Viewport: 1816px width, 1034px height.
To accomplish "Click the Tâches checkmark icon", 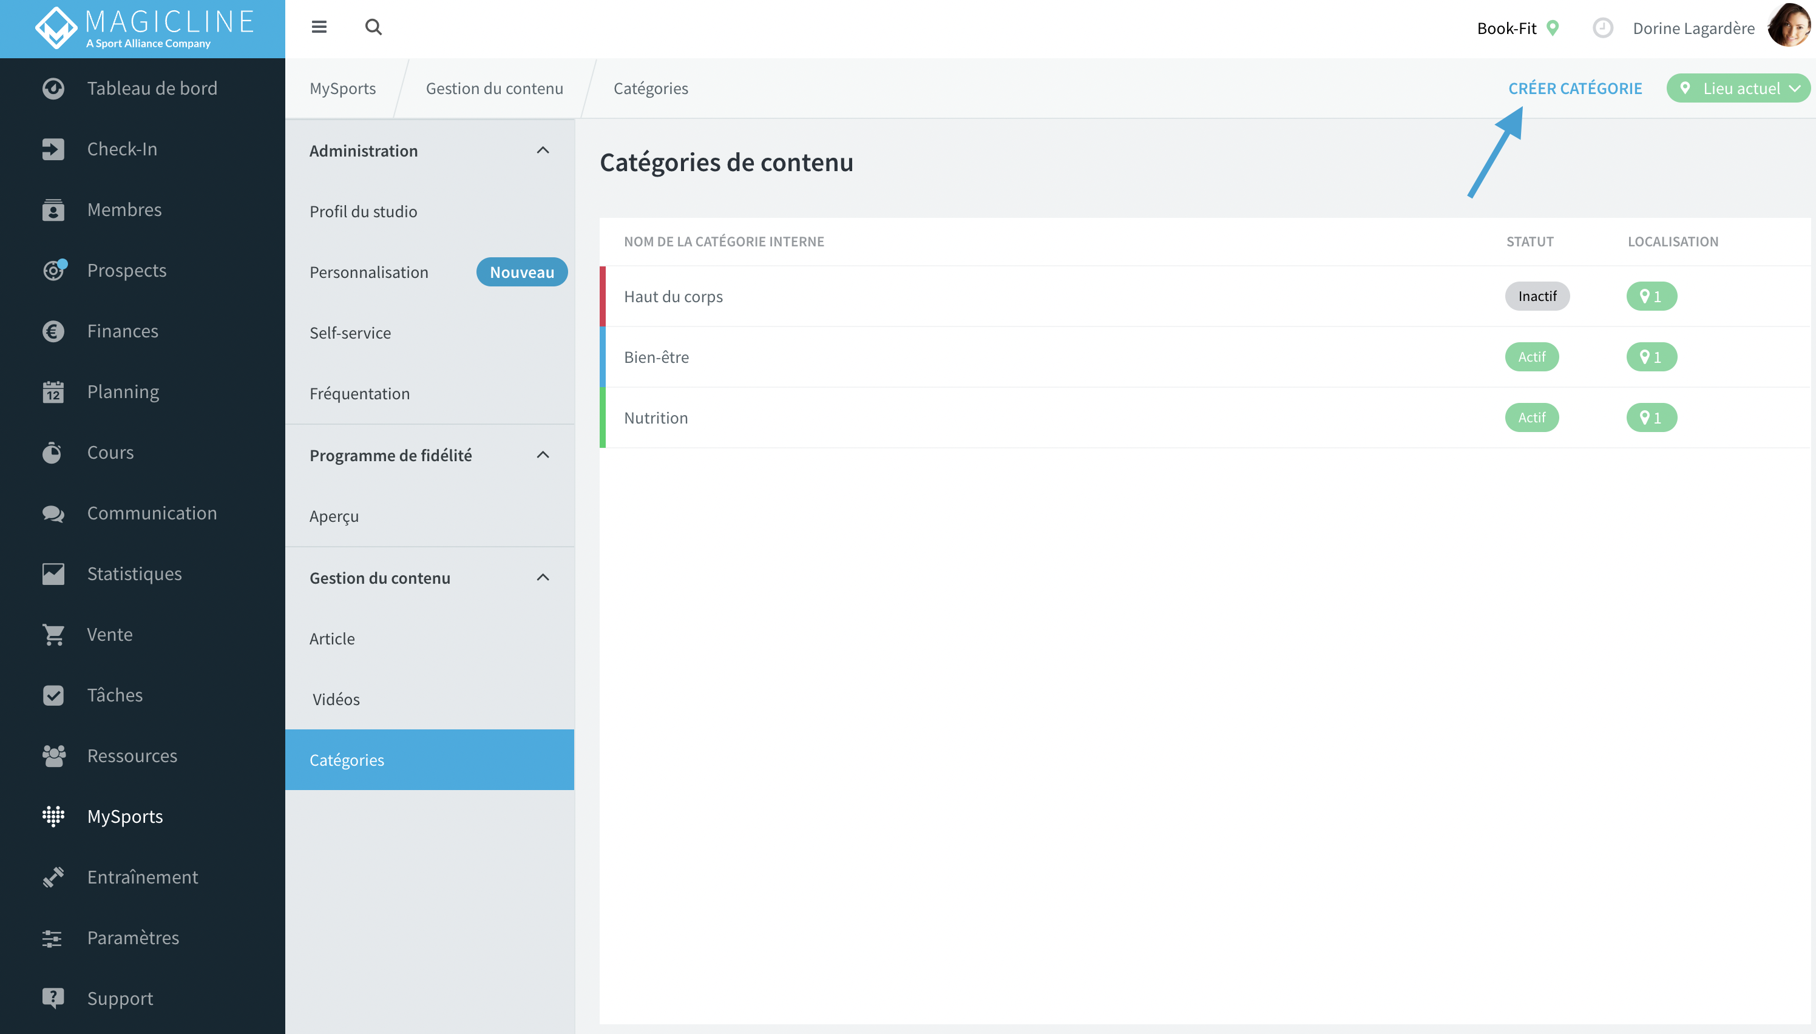I will click(x=53, y=695).
